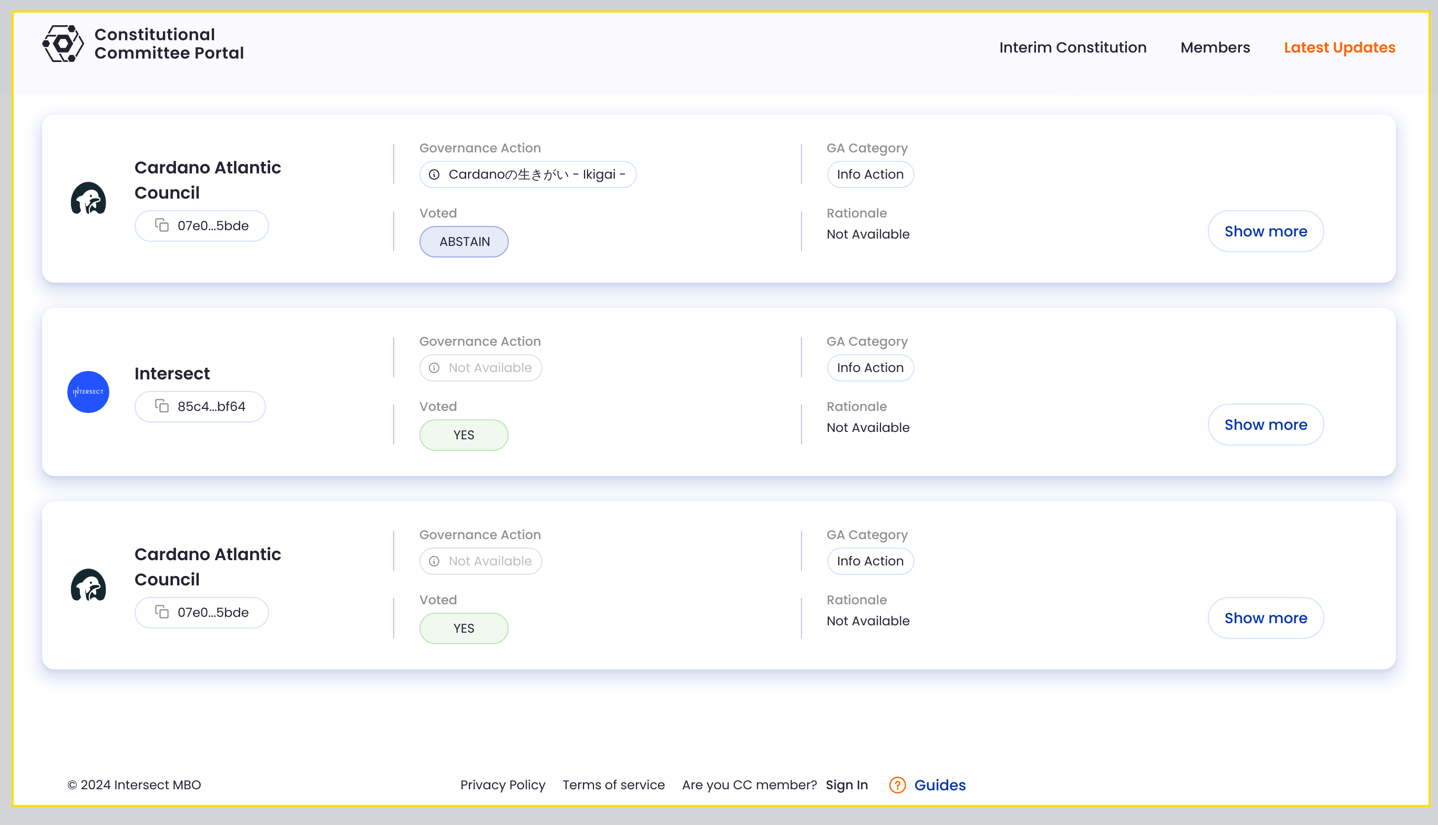This screenshot has width=1438, height=825.
Task: Click Not Available governance action in last card
Action: 480,561
